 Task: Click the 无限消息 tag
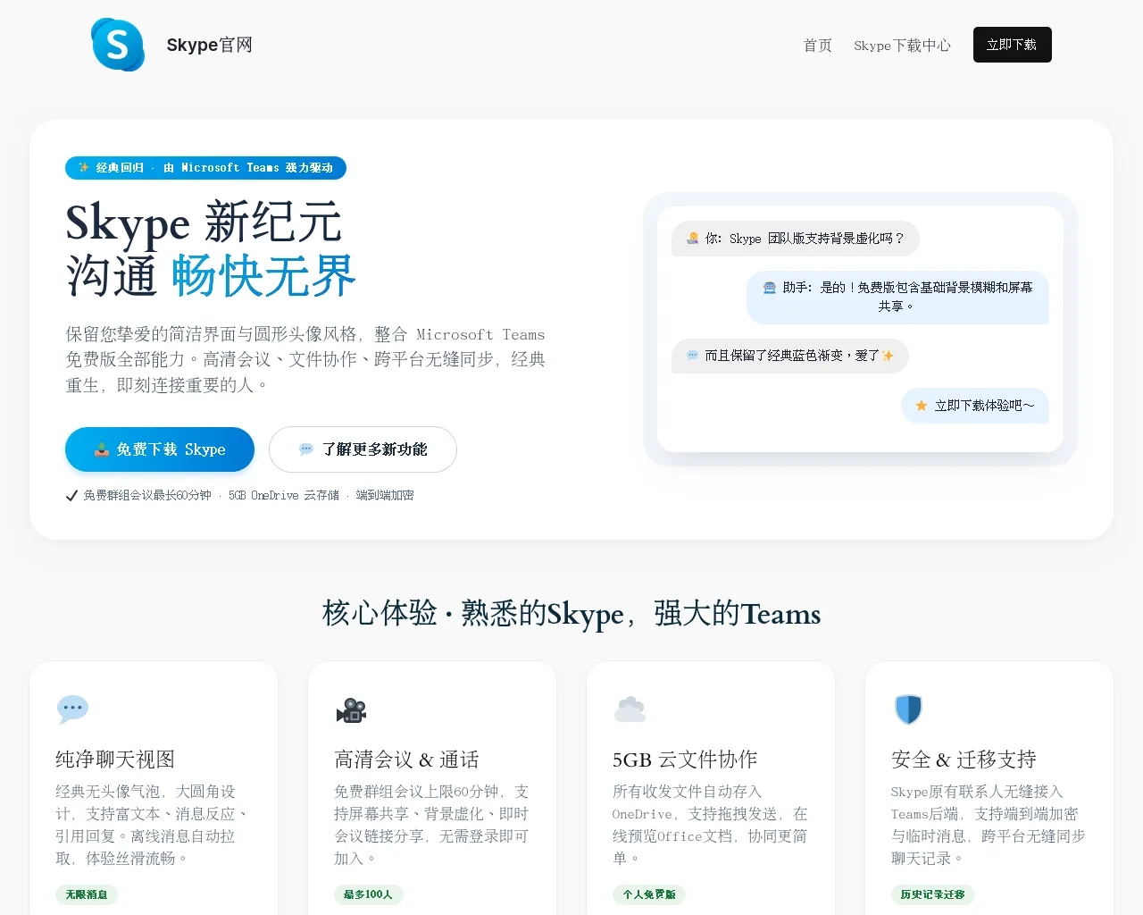click(x=87, y=894)
